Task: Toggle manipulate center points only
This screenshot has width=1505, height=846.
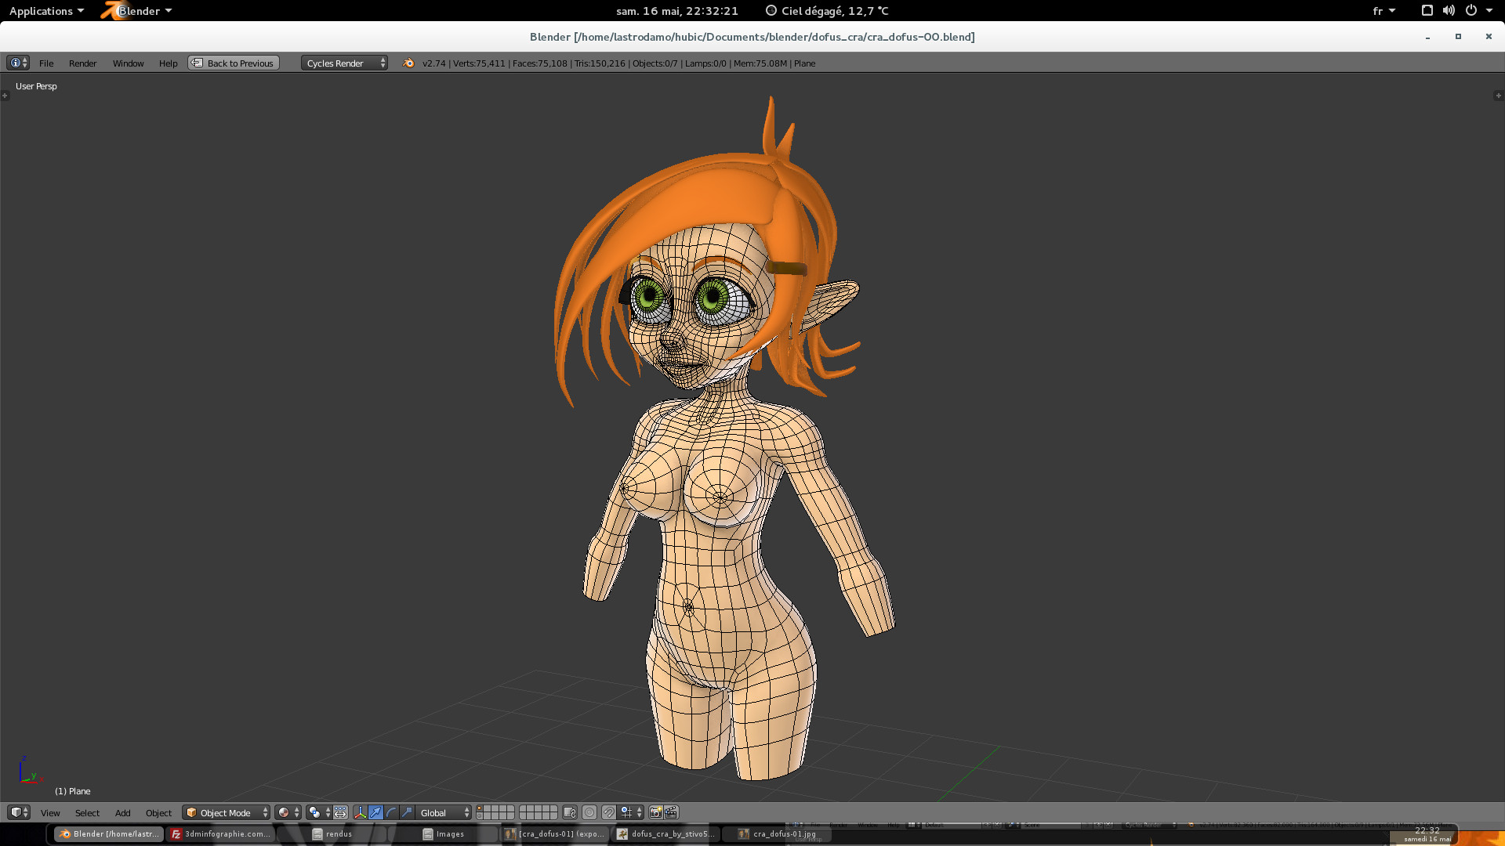Action: tap(340, 812)
